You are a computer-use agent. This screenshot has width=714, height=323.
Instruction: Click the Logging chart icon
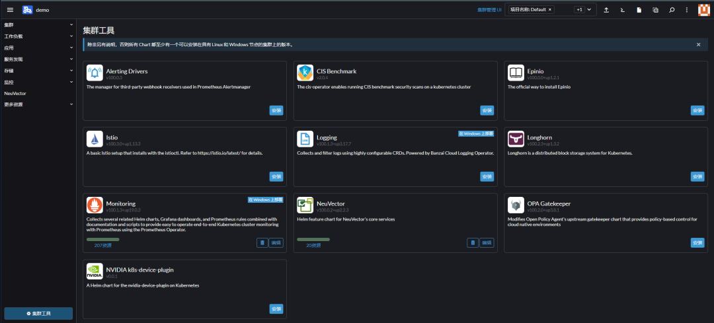pos(305,139)
